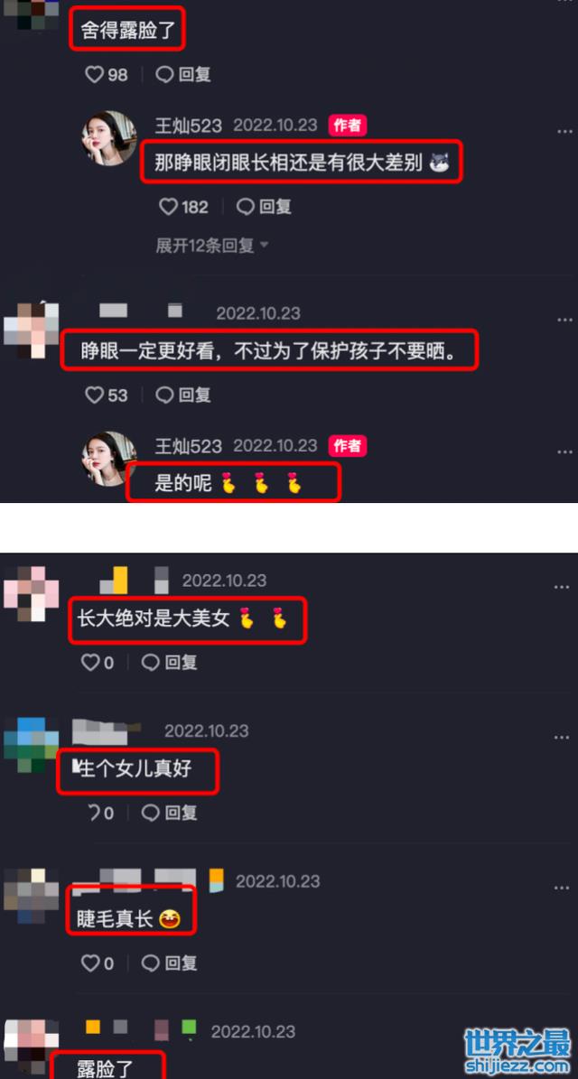Open the 王灿523 username on 是的呢 reply
578x1079 pixels.
[189, 446]
